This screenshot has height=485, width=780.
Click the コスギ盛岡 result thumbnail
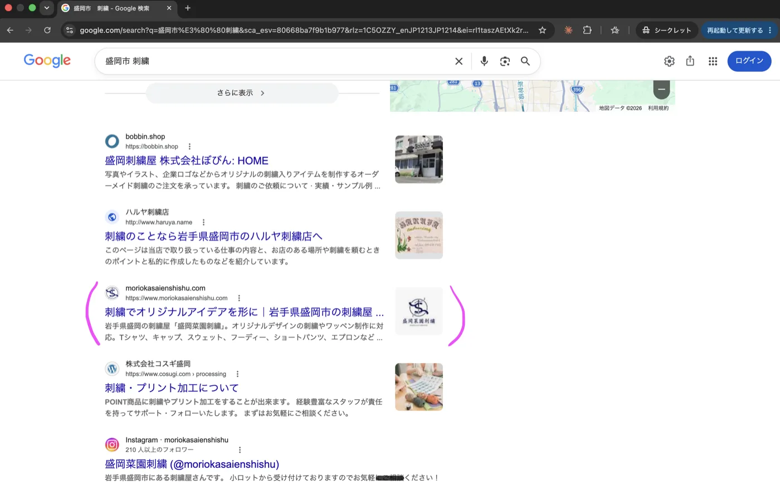(x=419, y=387)
